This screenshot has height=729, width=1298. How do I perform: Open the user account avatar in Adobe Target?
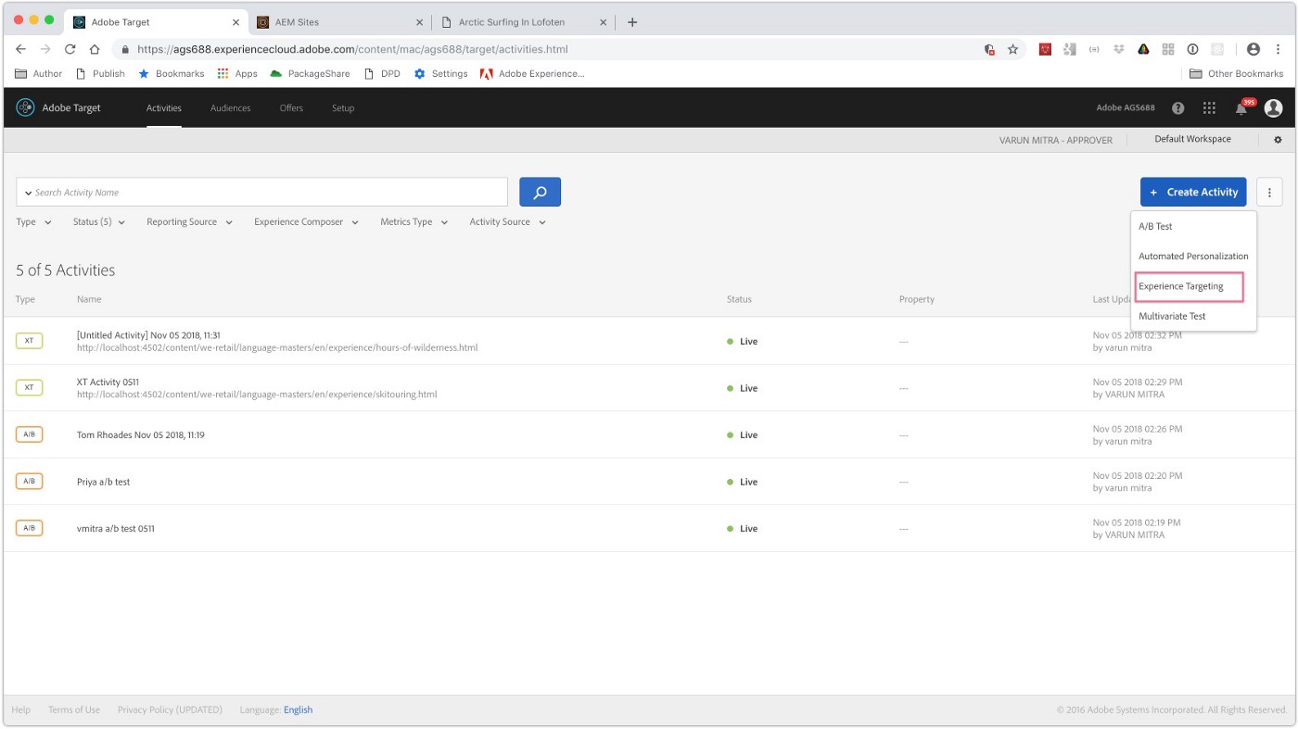1272,107
